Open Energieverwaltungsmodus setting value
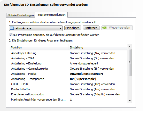 95,94
